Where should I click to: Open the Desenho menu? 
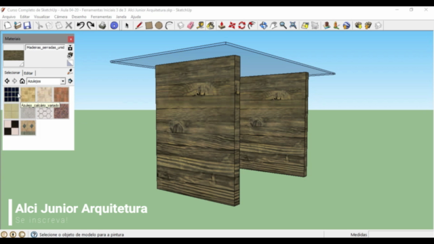[x=79, y=16]
